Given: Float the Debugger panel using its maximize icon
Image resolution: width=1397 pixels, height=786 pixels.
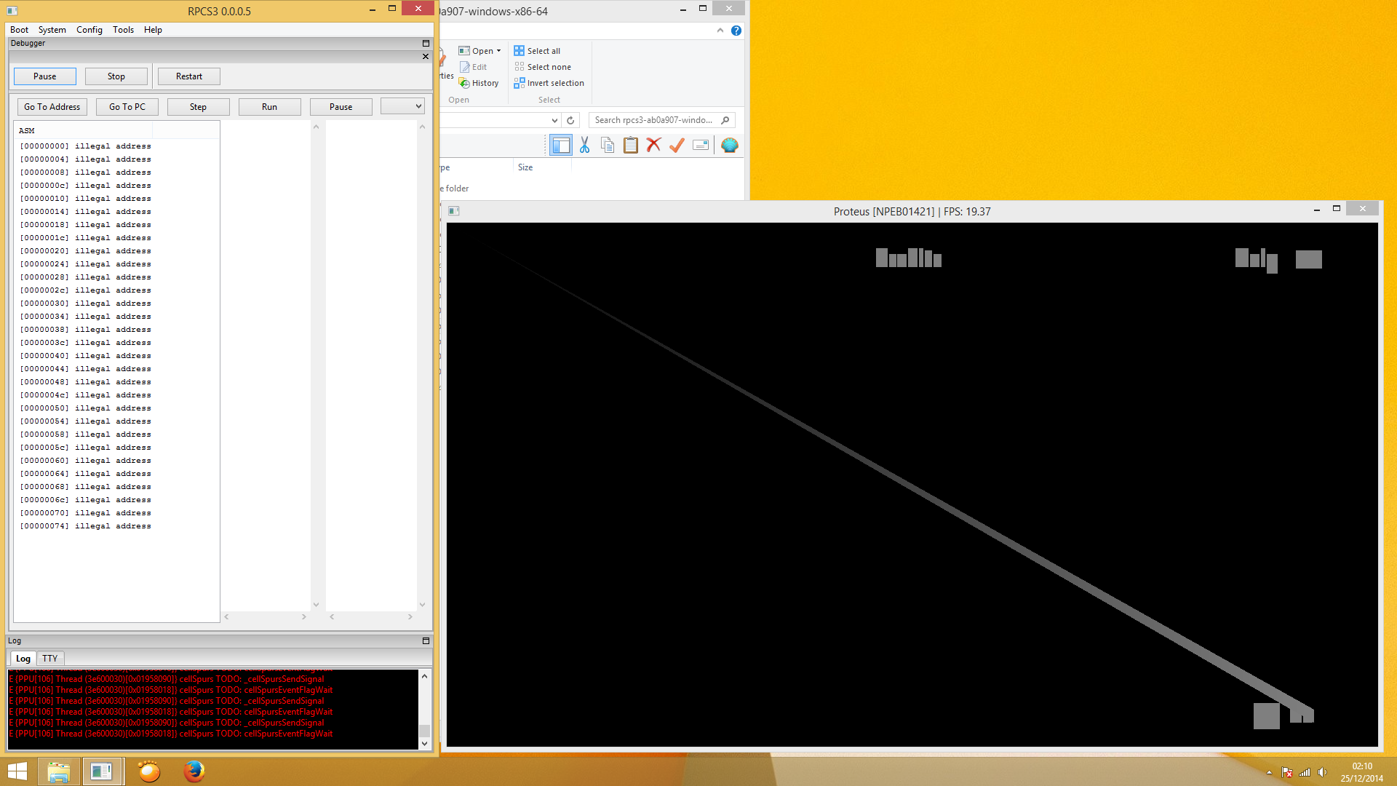Looking at the screenshot, I should tap(426, 44).
